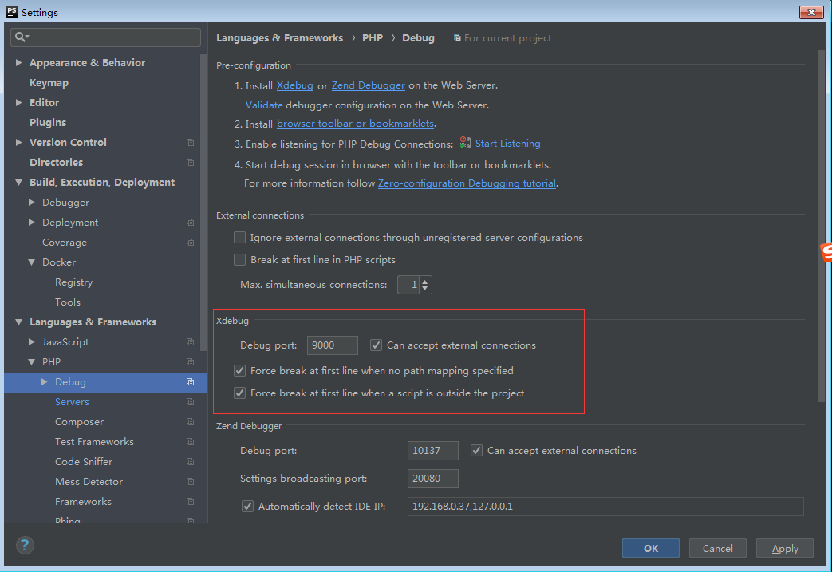The width and height of the screenshot is (832, 572).
Task: Click project-level icon beside Servers
Action: coord(190,402)
